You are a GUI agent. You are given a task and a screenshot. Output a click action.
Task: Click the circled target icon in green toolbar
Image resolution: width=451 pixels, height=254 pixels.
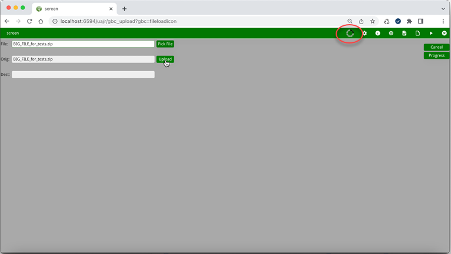(391, 34)
